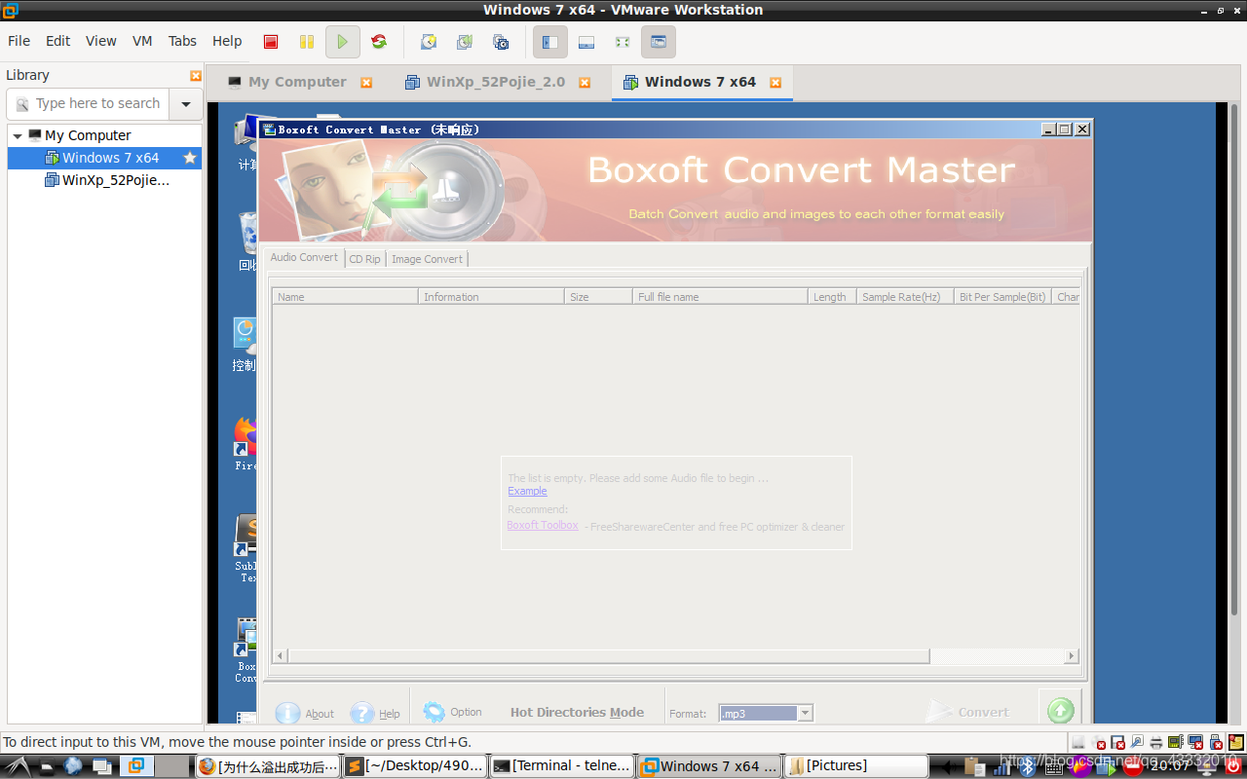Viewport: 1247px width, 779px height.
Task: Close the Windows 7 x64 tab
Action: tap(775, 83)
